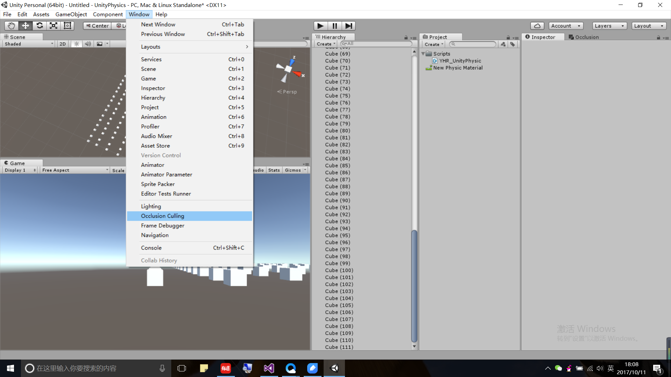Select the Rotate tool
The image size is (671, 377).
[39, 25]
